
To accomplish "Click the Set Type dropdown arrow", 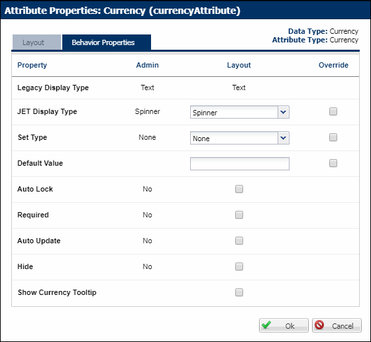I will coord(284,138).
